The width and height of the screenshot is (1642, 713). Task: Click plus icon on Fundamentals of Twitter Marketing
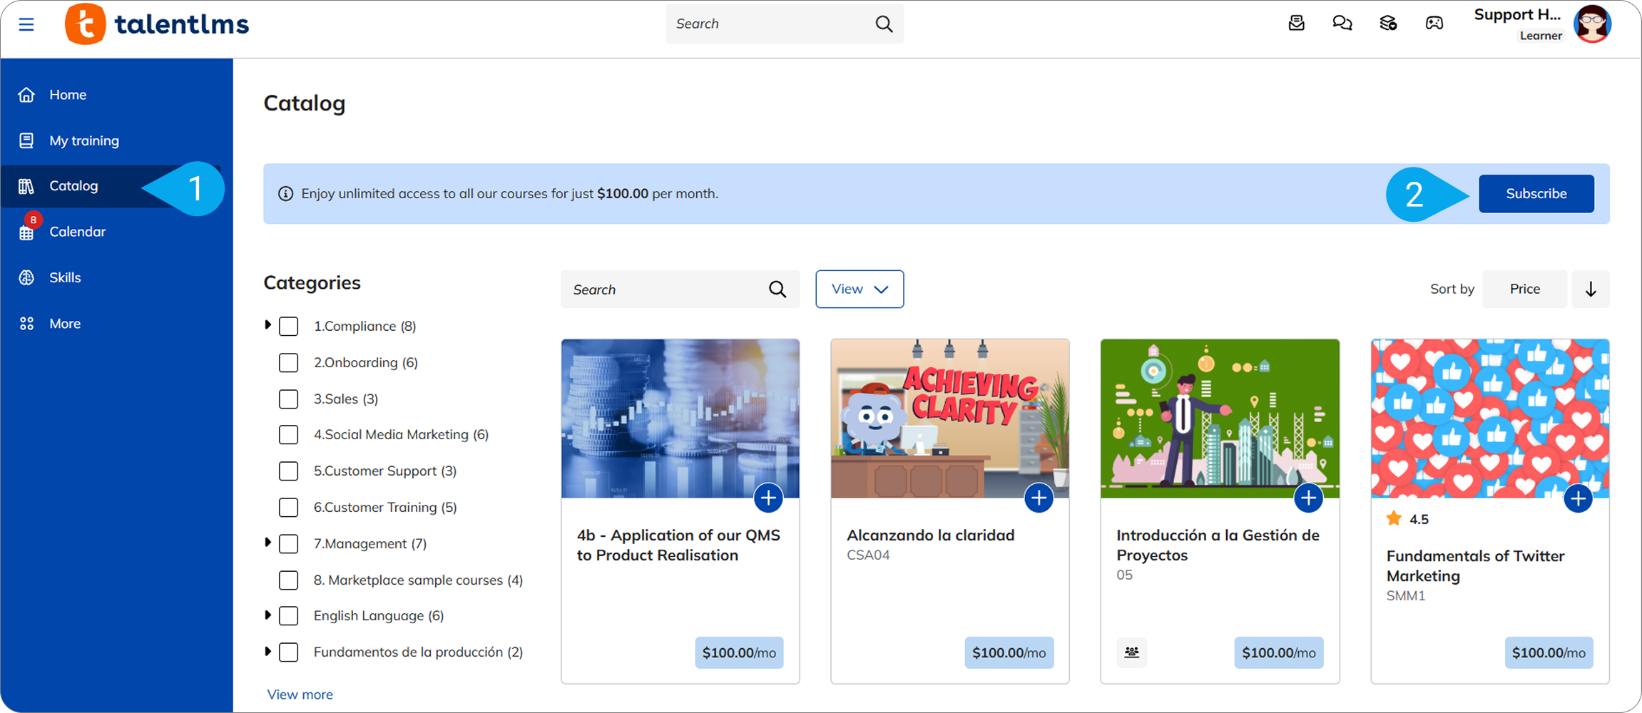point(1577,498)
